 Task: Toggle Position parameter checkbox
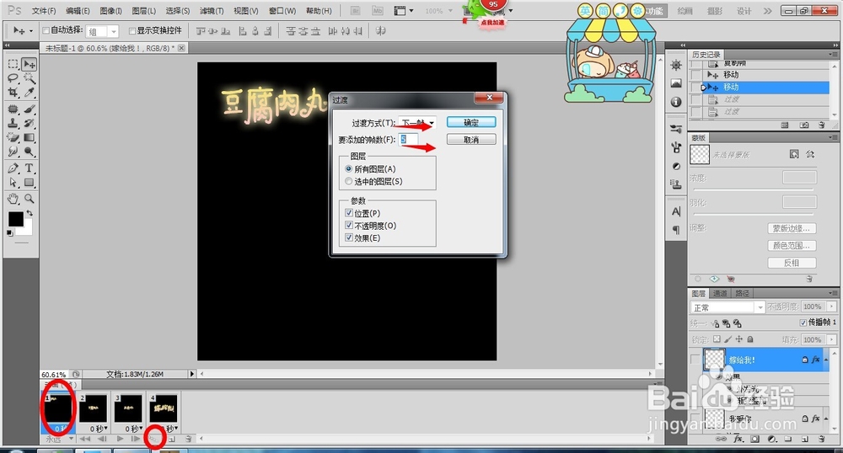[x=349, y=213]
